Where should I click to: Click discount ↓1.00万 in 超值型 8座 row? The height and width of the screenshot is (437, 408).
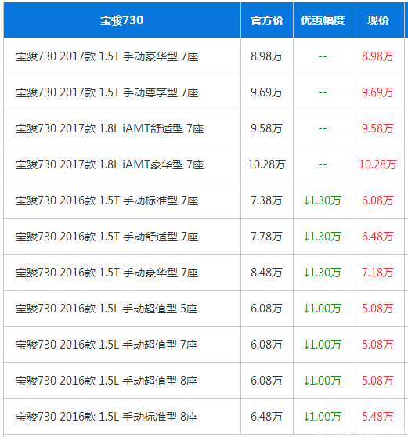tap(323, 381)
